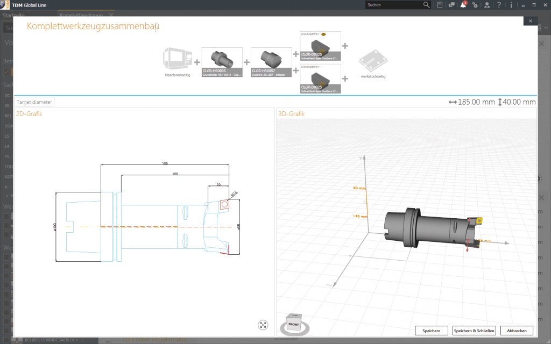Open notifications bell with badge 3
Viewport: 551px width, 344px height.
(463, 5)
